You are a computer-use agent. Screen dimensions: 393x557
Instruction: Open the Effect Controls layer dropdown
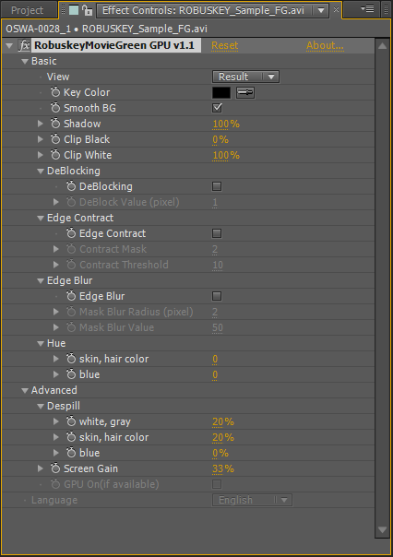coord(321,10)
